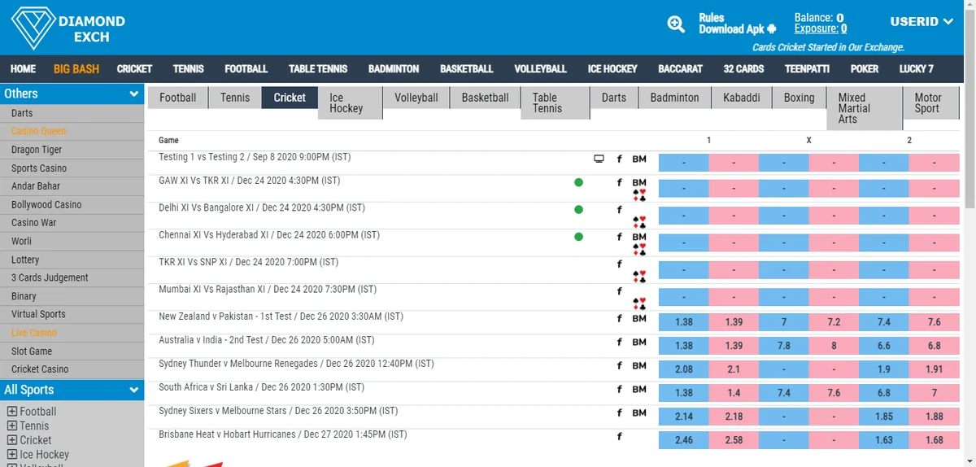Select back odds 2.08 for Sydney Thunder
976x467 pixels.
click(x=683, y=369)
